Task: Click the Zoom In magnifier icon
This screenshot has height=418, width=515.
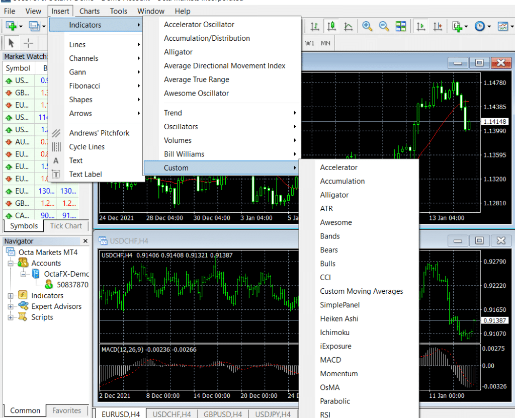Action: (x=367, y=25)
